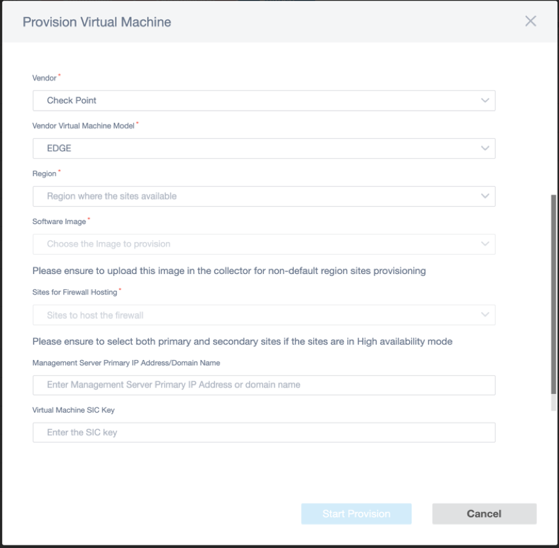The height and width of the screenshot is (548, 559).
Task: Click the Software Image label
Action: [59, 221]
